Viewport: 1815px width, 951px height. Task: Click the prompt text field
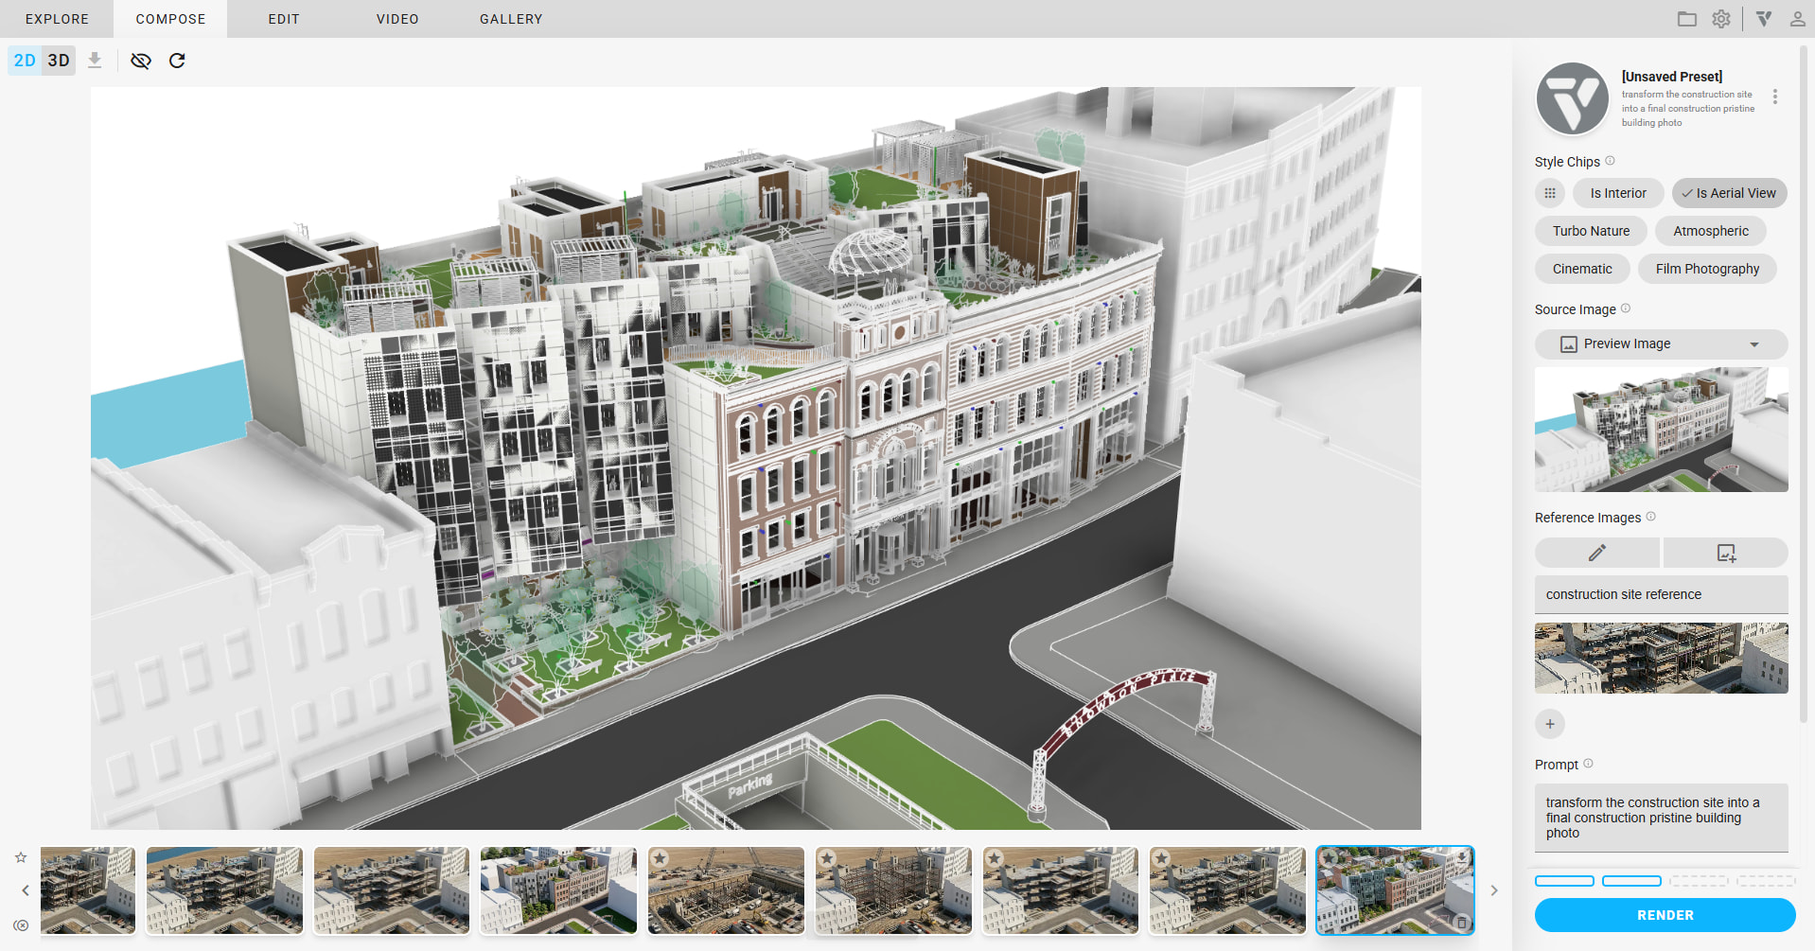(1661, 818)
